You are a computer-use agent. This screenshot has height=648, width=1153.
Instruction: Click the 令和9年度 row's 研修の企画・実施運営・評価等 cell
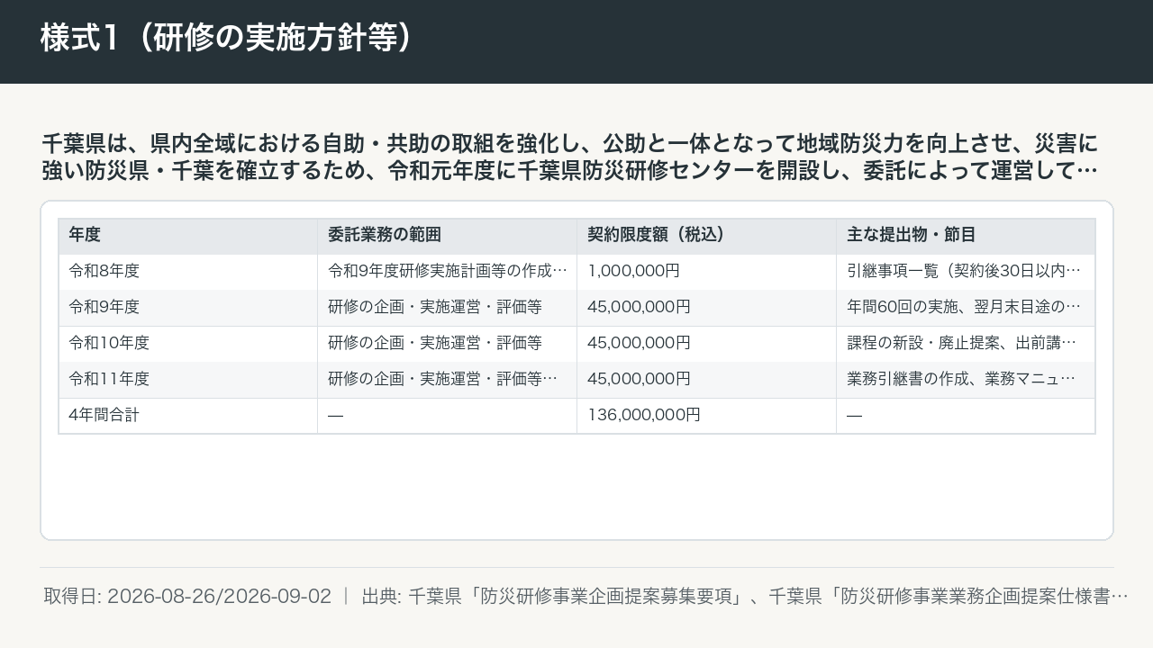pyautogui.click(x=447, y=307)
